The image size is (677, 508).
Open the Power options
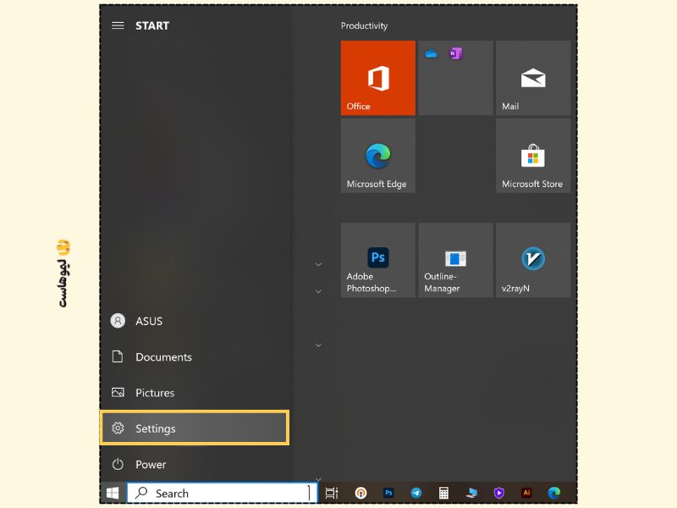pyautogui.click(x=195, y=464)
